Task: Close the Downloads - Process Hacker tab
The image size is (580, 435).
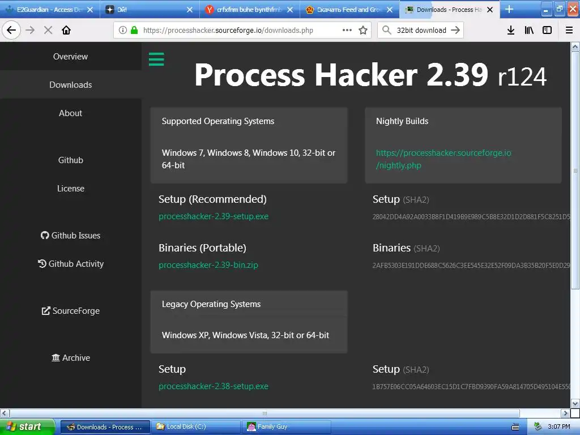Action: pos(490,10)
